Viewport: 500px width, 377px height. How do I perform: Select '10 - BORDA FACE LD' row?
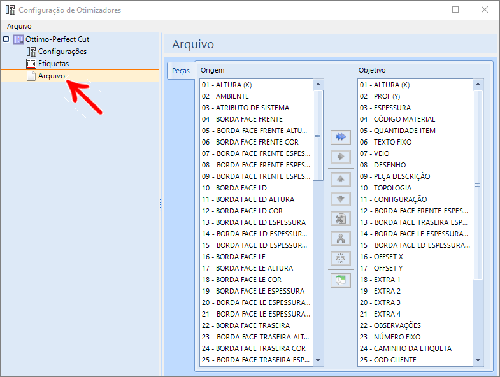pyautogui.click(x=257, y=188)
